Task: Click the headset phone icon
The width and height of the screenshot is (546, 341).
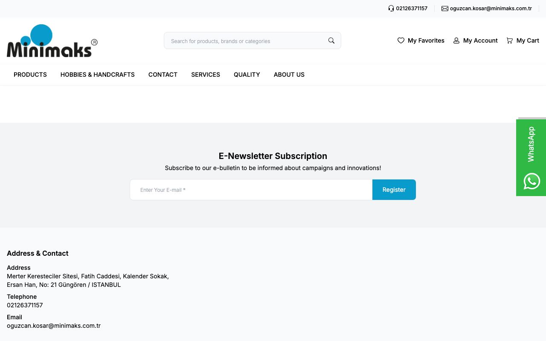Action: (x=391, y=9)
